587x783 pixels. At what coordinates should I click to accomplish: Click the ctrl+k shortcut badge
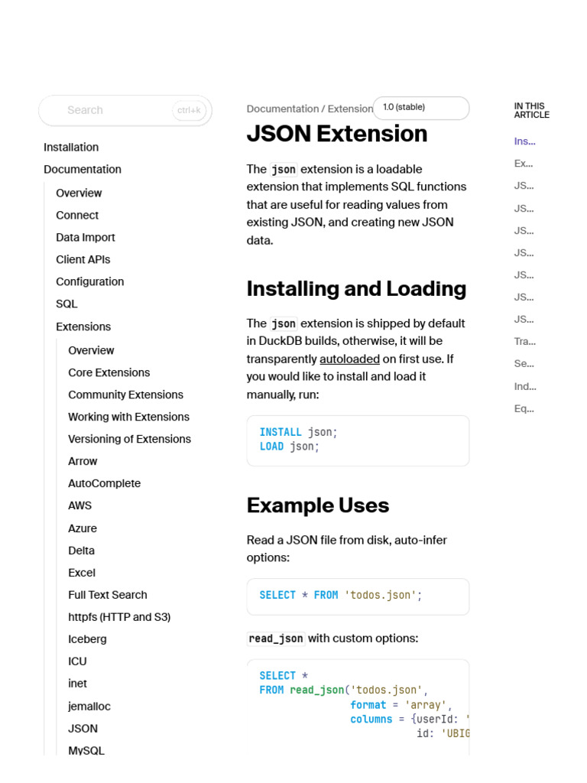(x=189, y=110)
